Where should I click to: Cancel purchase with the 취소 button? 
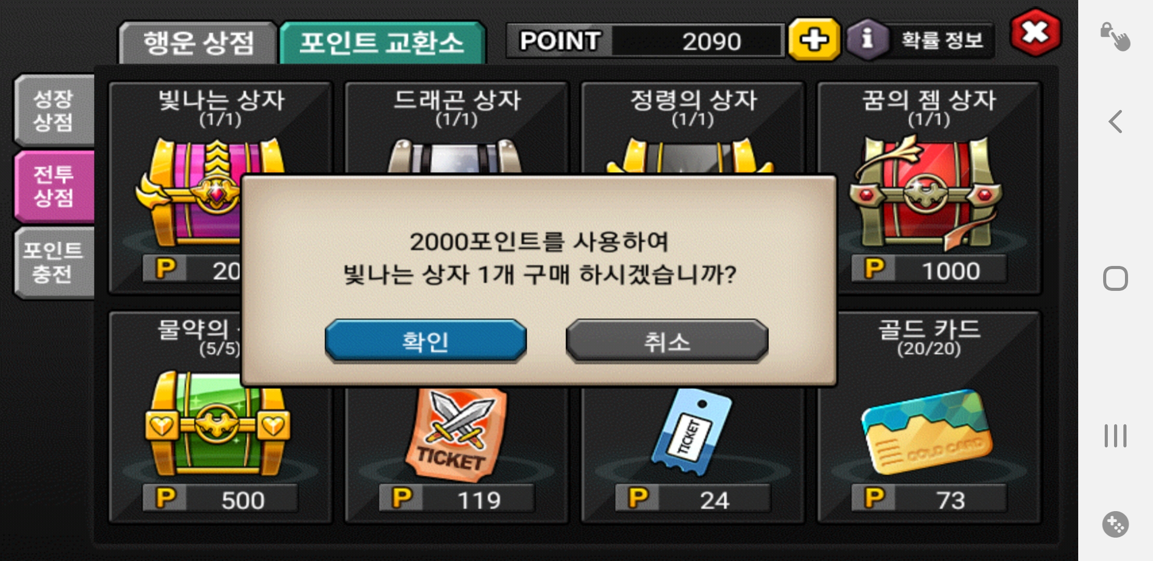[667, 340]
